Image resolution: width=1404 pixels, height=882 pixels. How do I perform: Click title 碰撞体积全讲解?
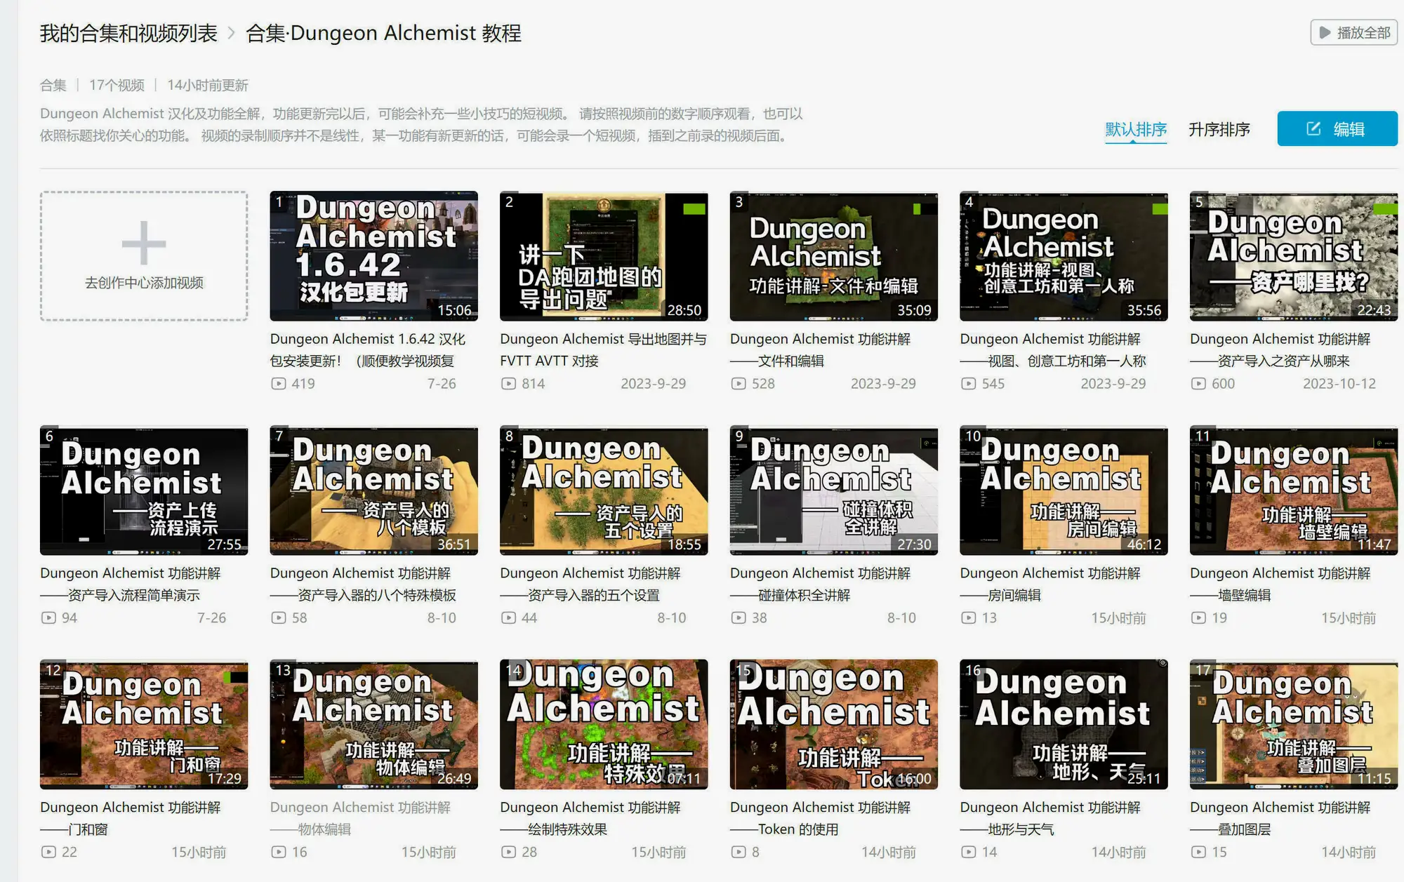pos(820,584)
